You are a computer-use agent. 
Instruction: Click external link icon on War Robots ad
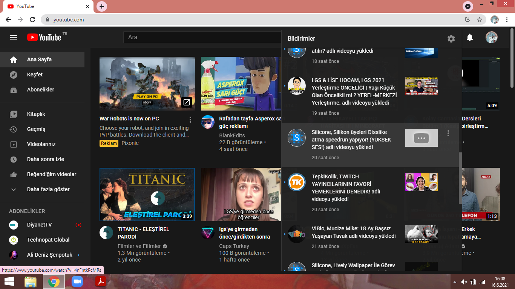pyautogui.click(x=187, y=102)
